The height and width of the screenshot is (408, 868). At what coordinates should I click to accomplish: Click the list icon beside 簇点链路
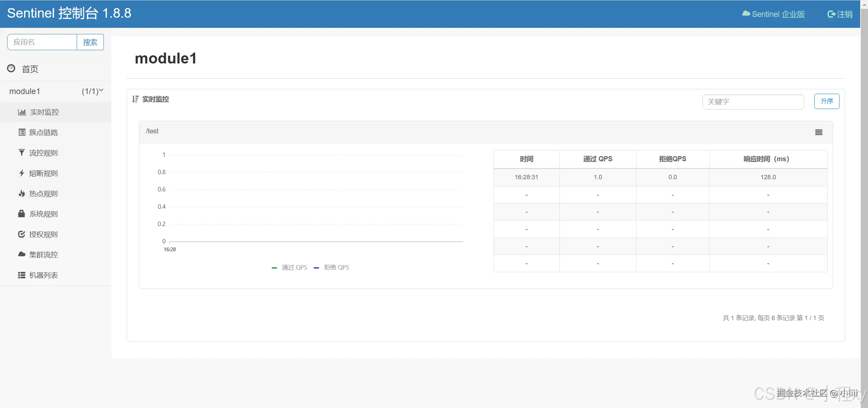click(x=22, y=132)
